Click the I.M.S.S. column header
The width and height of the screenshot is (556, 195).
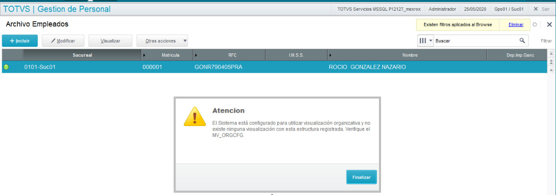click(x=297, y=55)
